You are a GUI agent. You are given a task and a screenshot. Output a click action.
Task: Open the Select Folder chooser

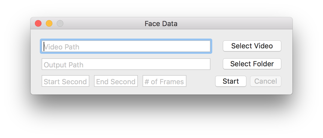click(252, 64)
